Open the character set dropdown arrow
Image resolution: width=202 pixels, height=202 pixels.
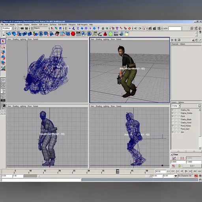[176, 176]
